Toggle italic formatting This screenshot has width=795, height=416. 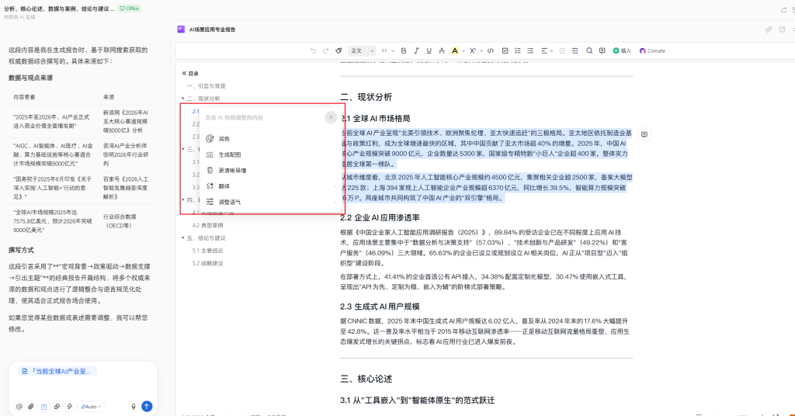click(x=416, y=50)
